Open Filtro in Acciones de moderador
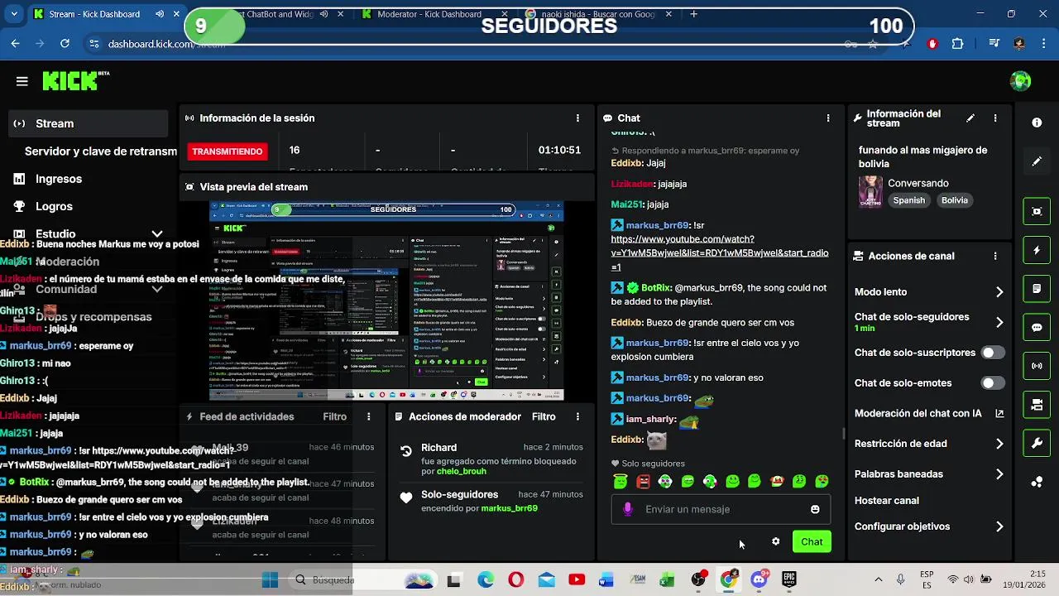This screenshot has height=596, width=1059. point(544,417)
